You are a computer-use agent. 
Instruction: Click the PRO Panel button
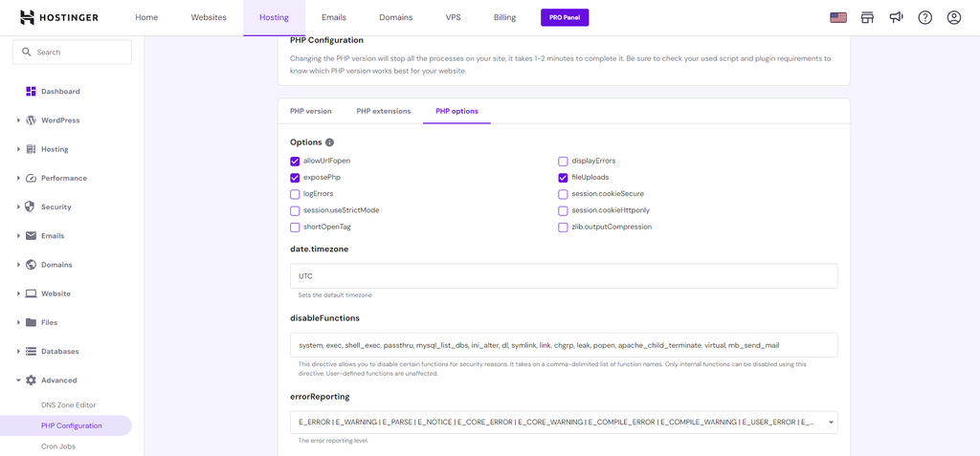point(564,17)
